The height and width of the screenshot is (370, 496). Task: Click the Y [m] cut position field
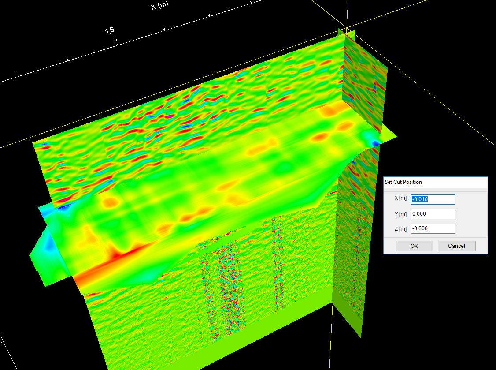pyautogui.click(x=433, y=214)
